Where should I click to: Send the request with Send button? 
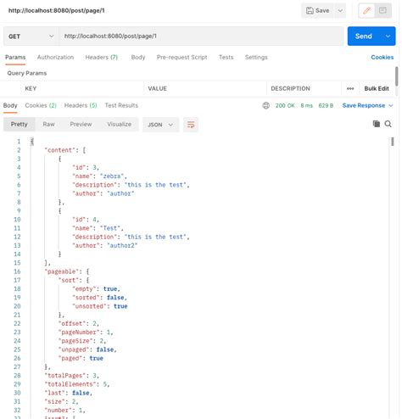pos(364,36)
